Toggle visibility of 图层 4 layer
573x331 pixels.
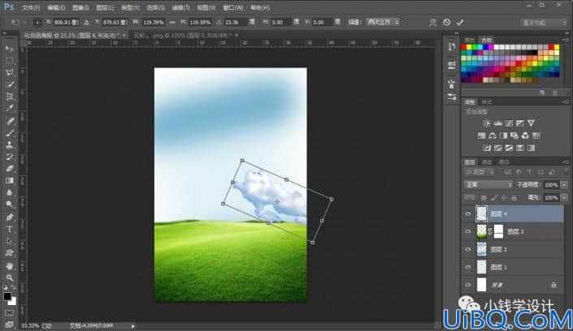tap(468, 214)
